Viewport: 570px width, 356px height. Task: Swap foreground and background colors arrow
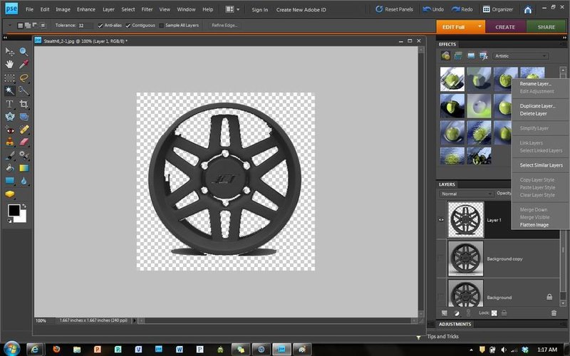pyautogui.click(x=24, y=206)
